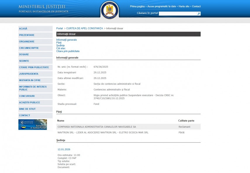
Task: Open the top Contact link
Action: (196, 6)
